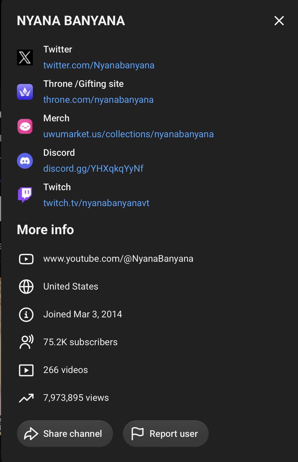
Task: Click the video box icon beside 266 videos
Action: pos(26,370)
